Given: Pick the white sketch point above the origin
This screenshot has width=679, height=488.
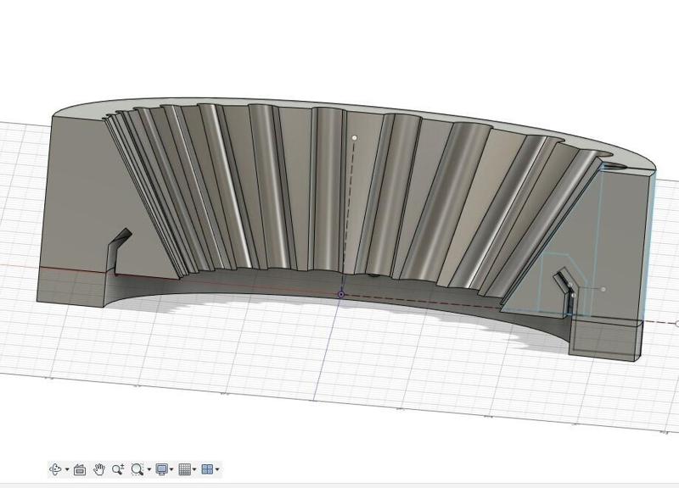Looking at the screenshot, I should click(354, 136).
